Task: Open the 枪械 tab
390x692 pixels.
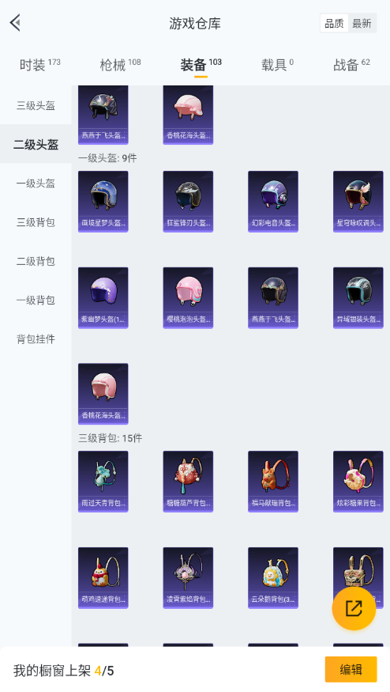Action: click(x=120, y=65)
